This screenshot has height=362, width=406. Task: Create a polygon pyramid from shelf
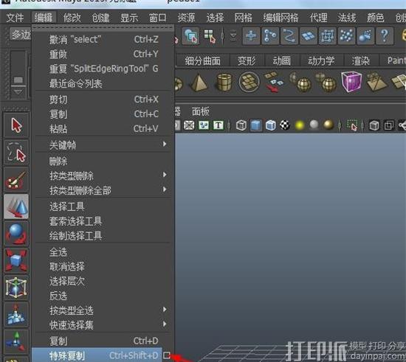tap(199, 83)
